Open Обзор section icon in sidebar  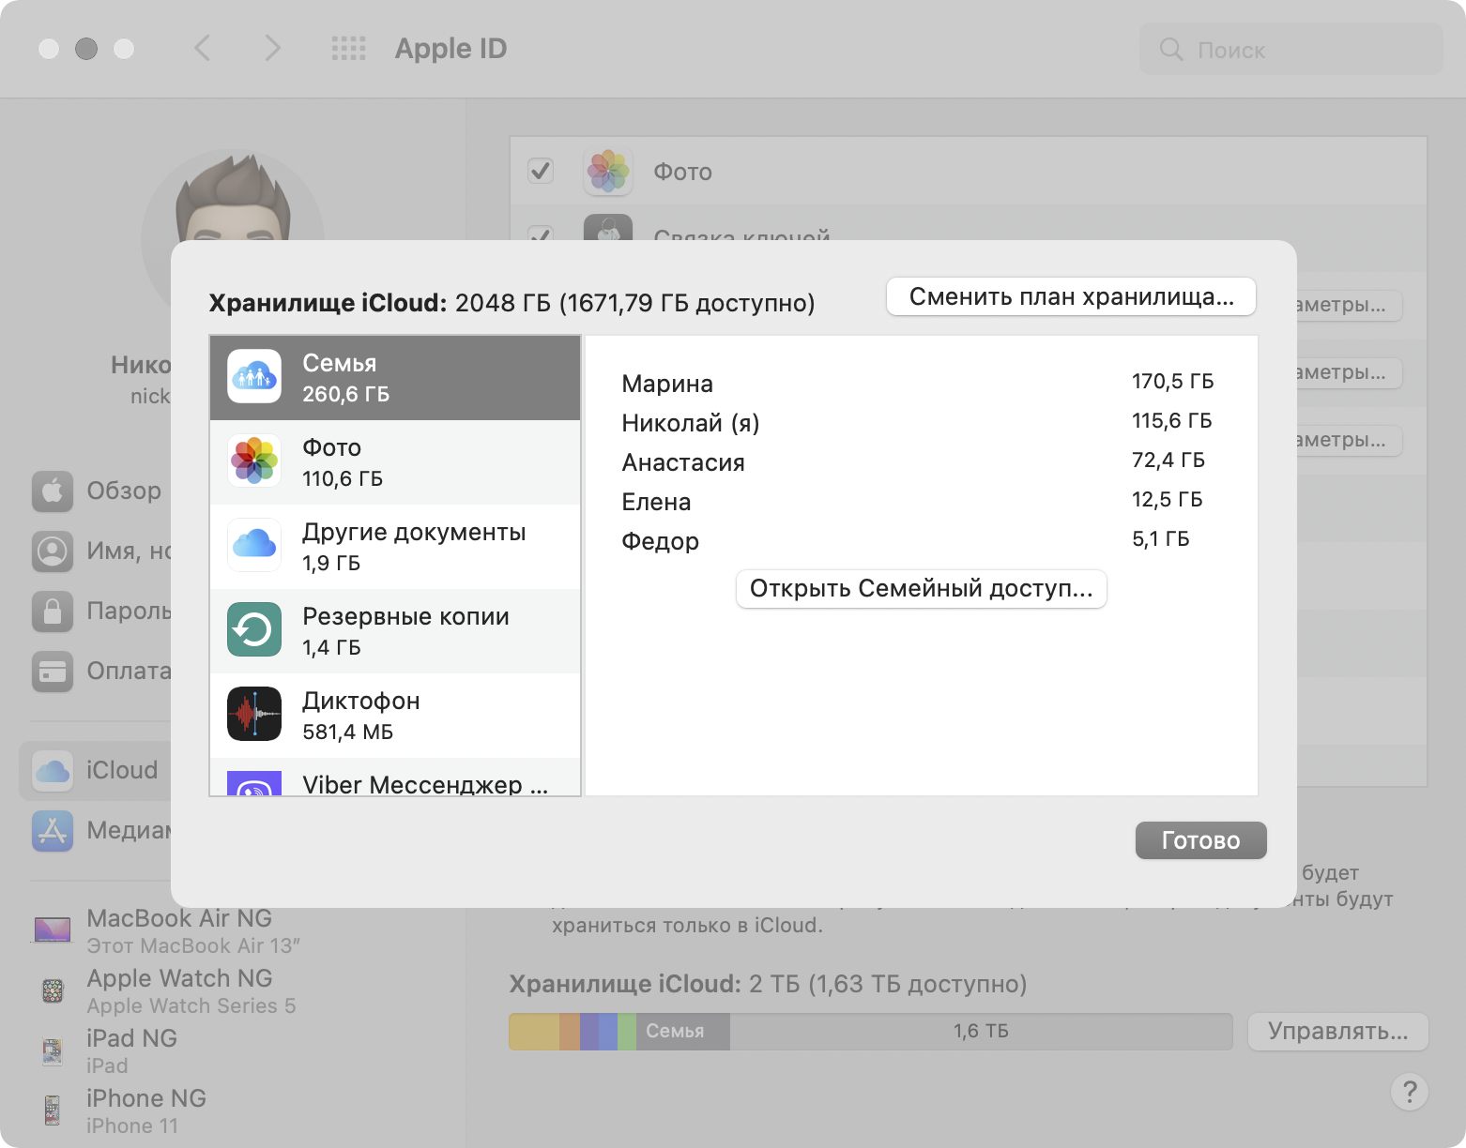click(x=53, y=491)
